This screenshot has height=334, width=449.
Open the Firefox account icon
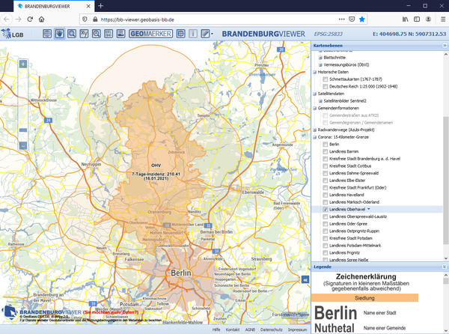tap(428, 19)
